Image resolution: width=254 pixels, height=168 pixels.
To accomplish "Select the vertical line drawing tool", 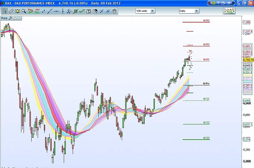I will click(x=63, y=11).
